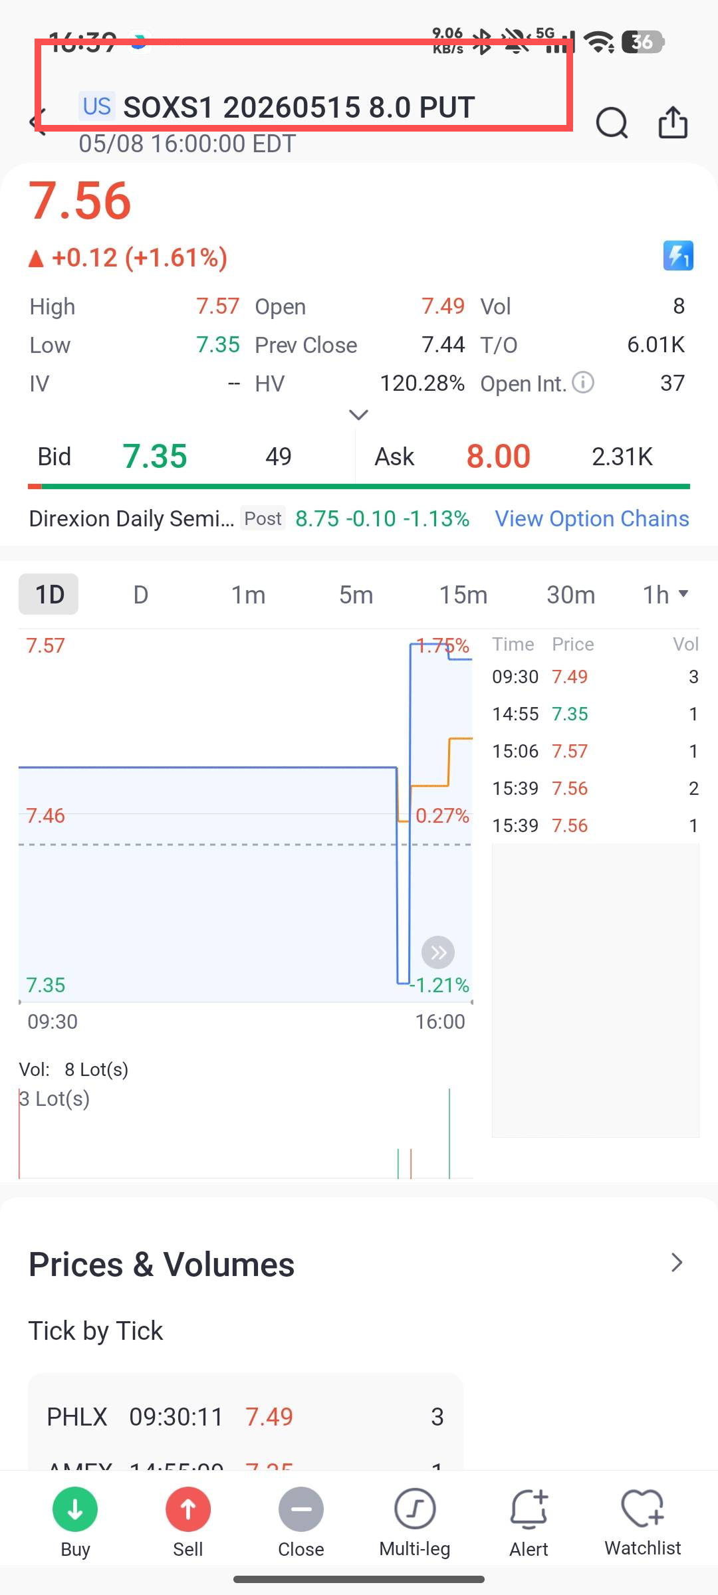Open the 1h timeframe dropdown
The height and width of the screenshot is (1595, 718).
coord(665,594)
